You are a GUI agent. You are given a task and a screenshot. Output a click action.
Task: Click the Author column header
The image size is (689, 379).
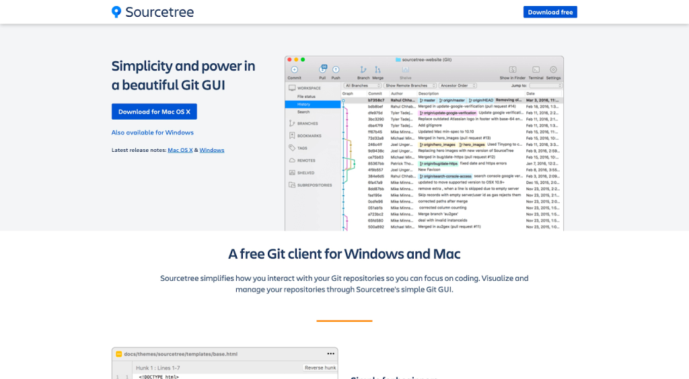tap(397, 93)
